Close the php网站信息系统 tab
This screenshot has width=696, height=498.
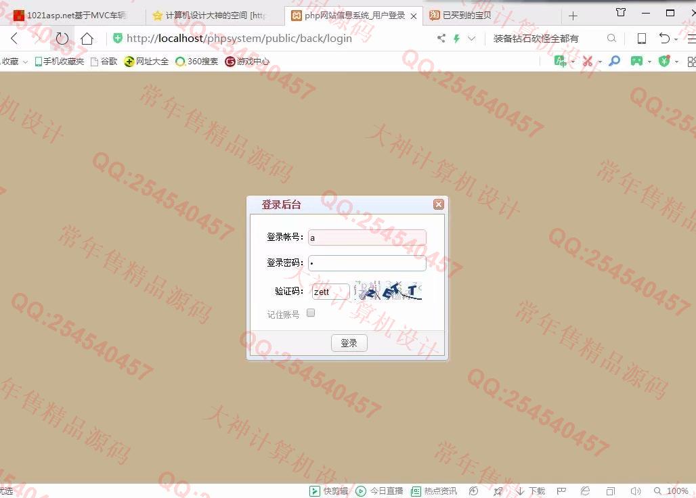(x=414, y=16)
